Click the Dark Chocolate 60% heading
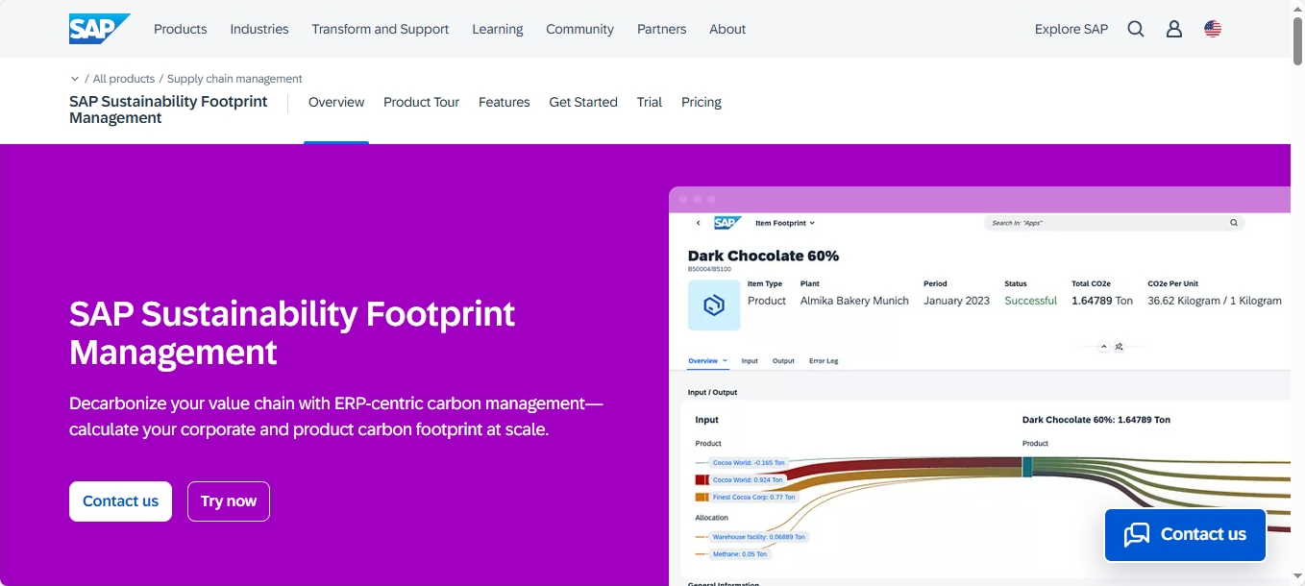The height and width of the screenshot is (586, 1305). [x=763, y=256]
